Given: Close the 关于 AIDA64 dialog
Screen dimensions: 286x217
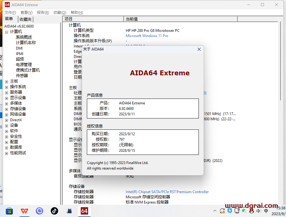Looking at the screenshot, I should (199, 49).
